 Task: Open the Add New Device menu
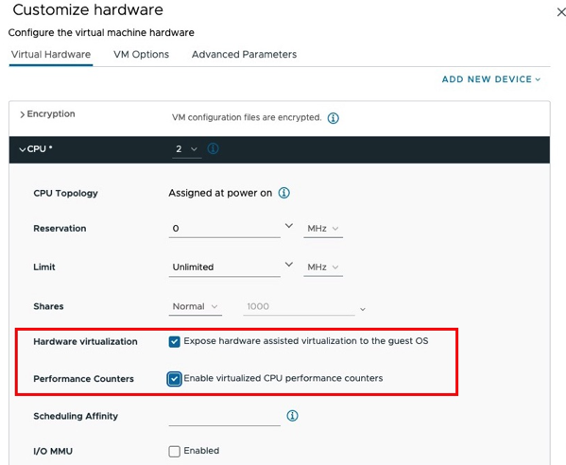491,79
